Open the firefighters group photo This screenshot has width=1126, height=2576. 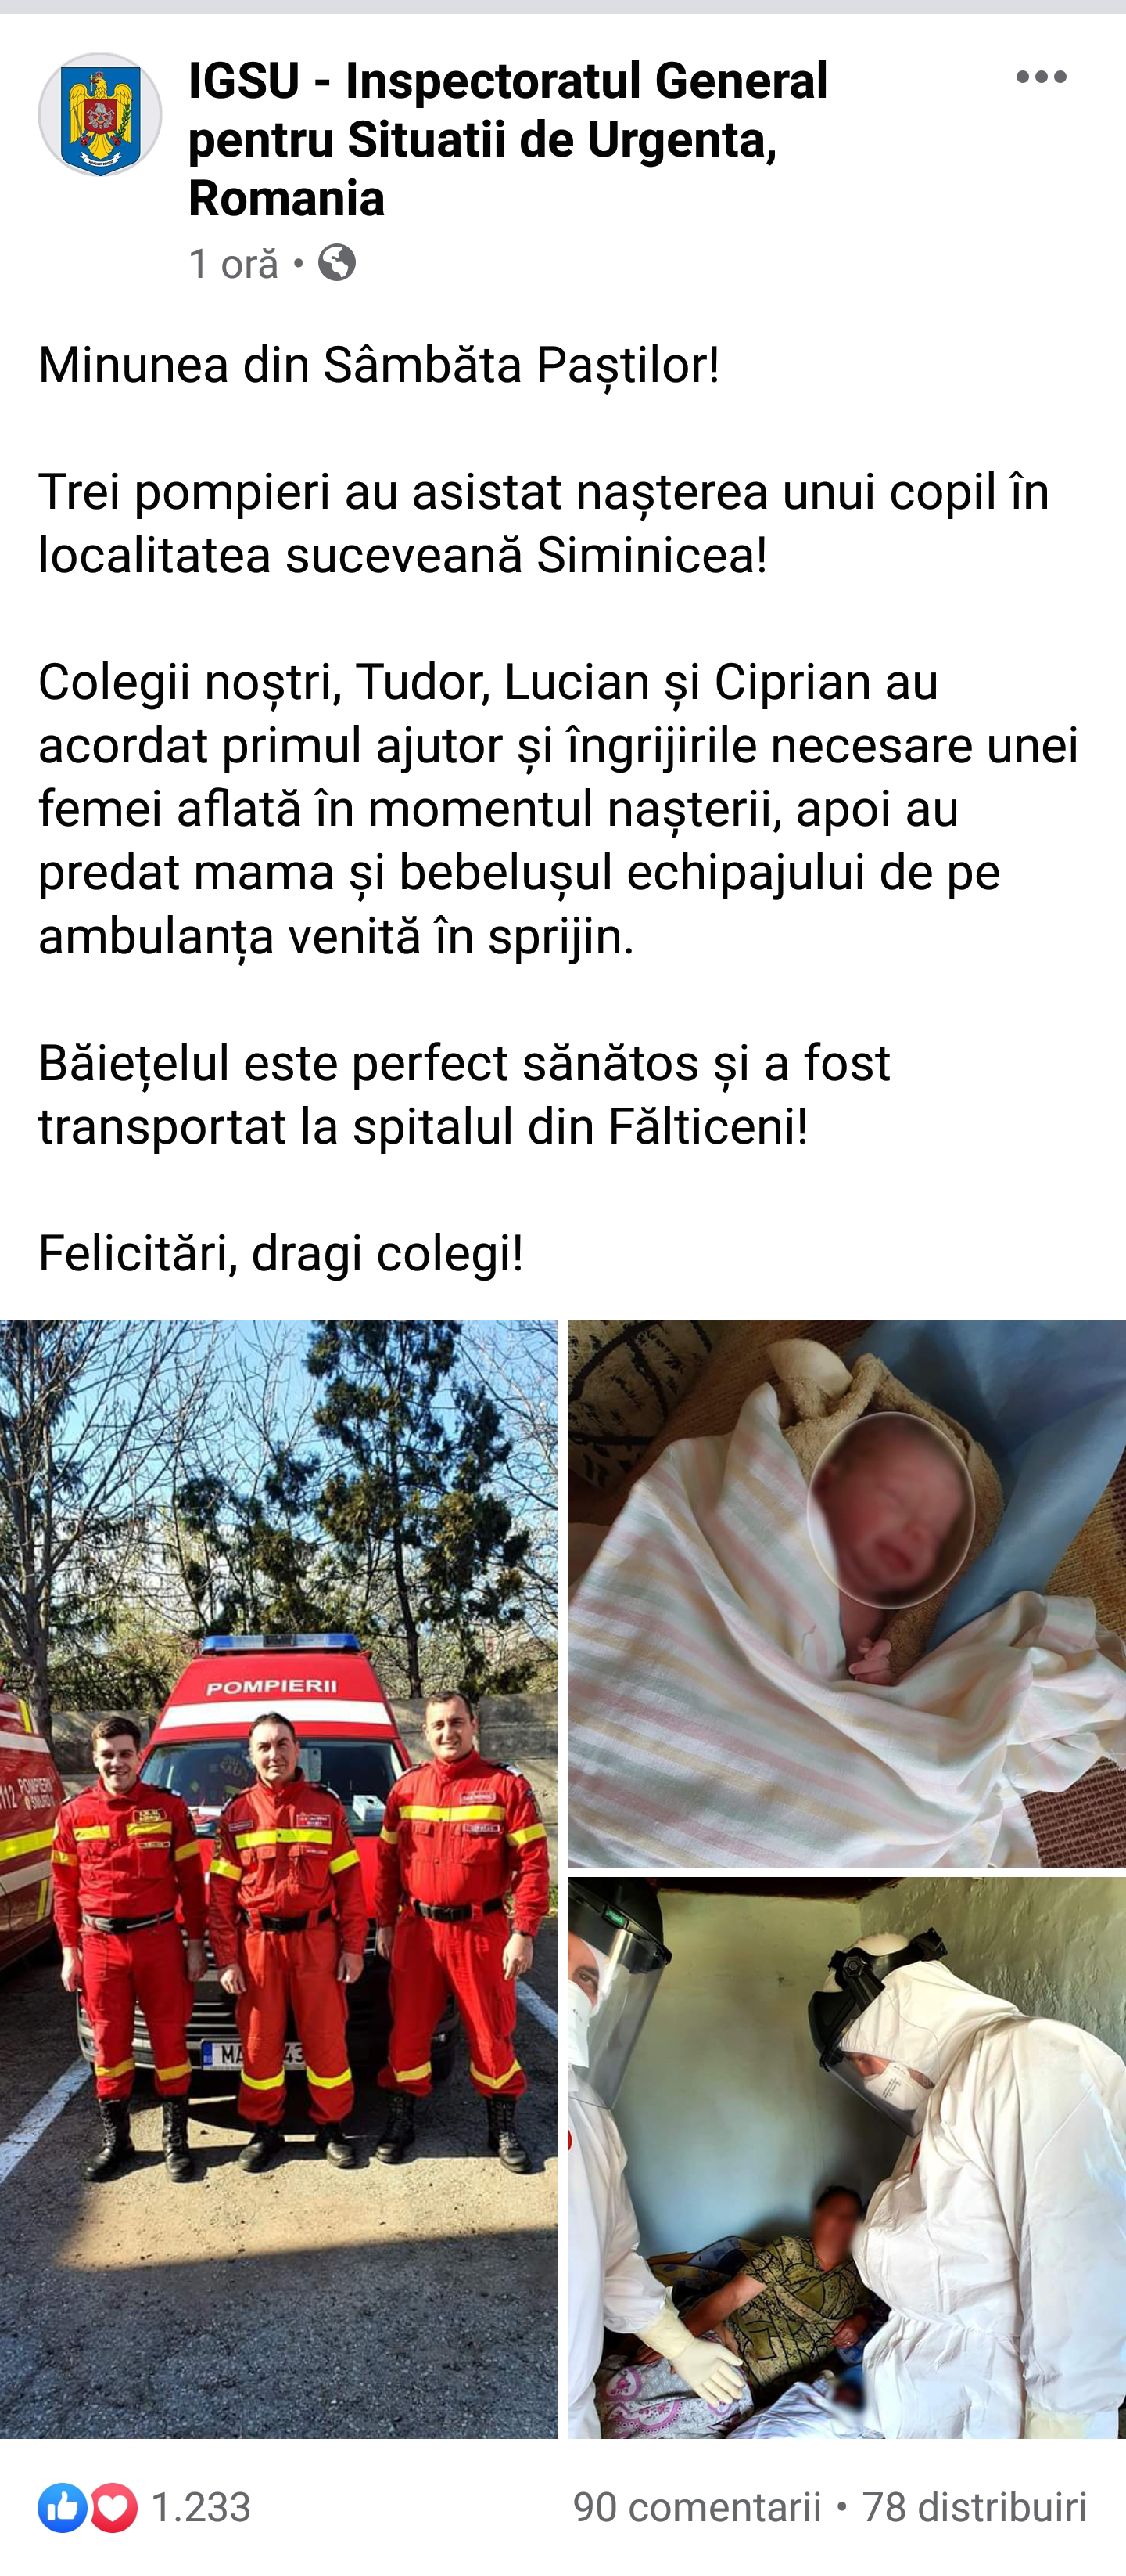click(x=278, y=1879)
